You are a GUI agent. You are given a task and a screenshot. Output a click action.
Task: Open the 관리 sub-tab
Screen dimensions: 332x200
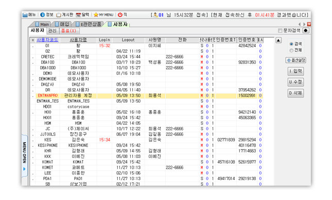(53, 31)
